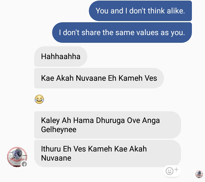Click the smiley face of the reaction button
Viewport: 205px width, 182px height.
click(169, 171)
